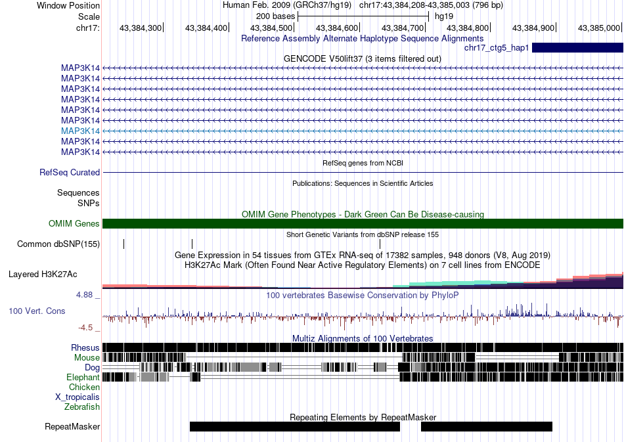
Task: Click the dbSNP tick between 43,384,300 and 43,384,400
Action: click(192, 244)
